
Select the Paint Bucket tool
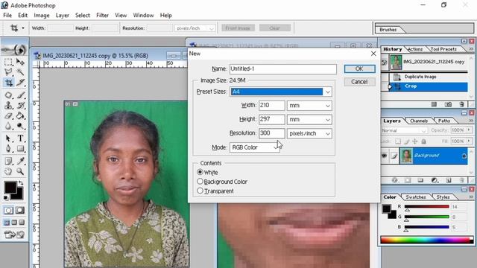[20, 116]
